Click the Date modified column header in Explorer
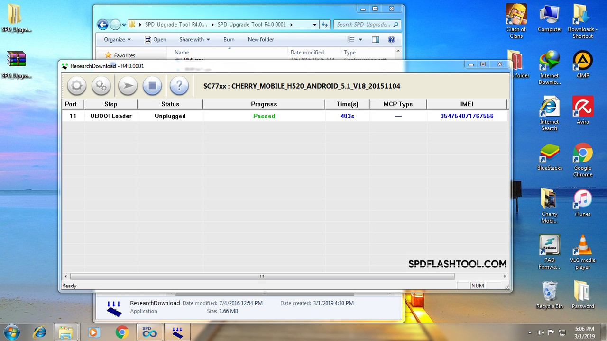This screenshot has height=341, width=607. (307, 53)
